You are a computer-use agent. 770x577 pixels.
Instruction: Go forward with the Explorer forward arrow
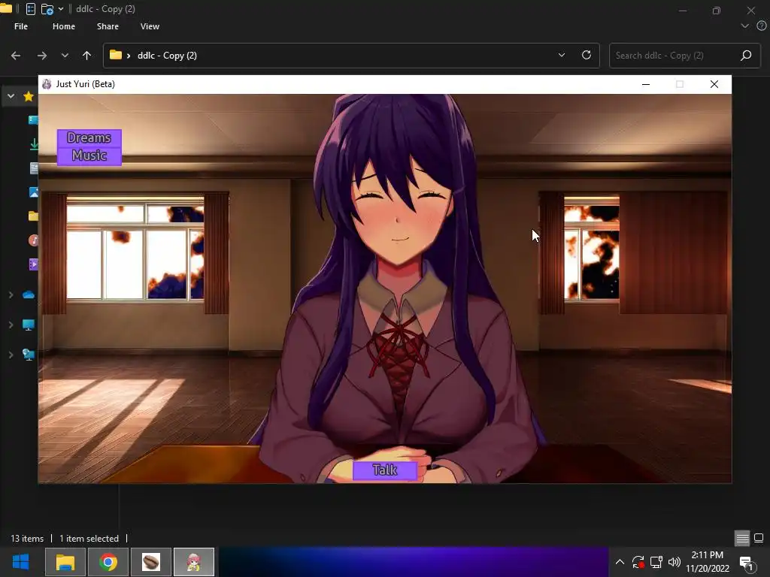[42, 56]
